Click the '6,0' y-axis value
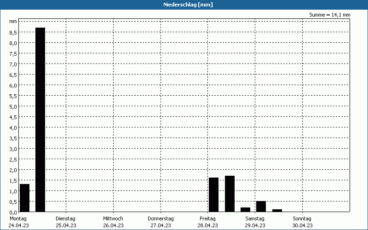This screenshot has width=368, height=230. tap(13, 86)
